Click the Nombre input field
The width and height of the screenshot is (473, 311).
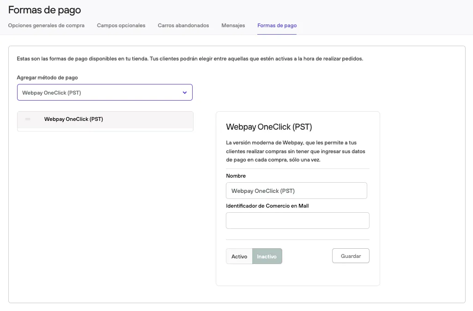point(297,191)
